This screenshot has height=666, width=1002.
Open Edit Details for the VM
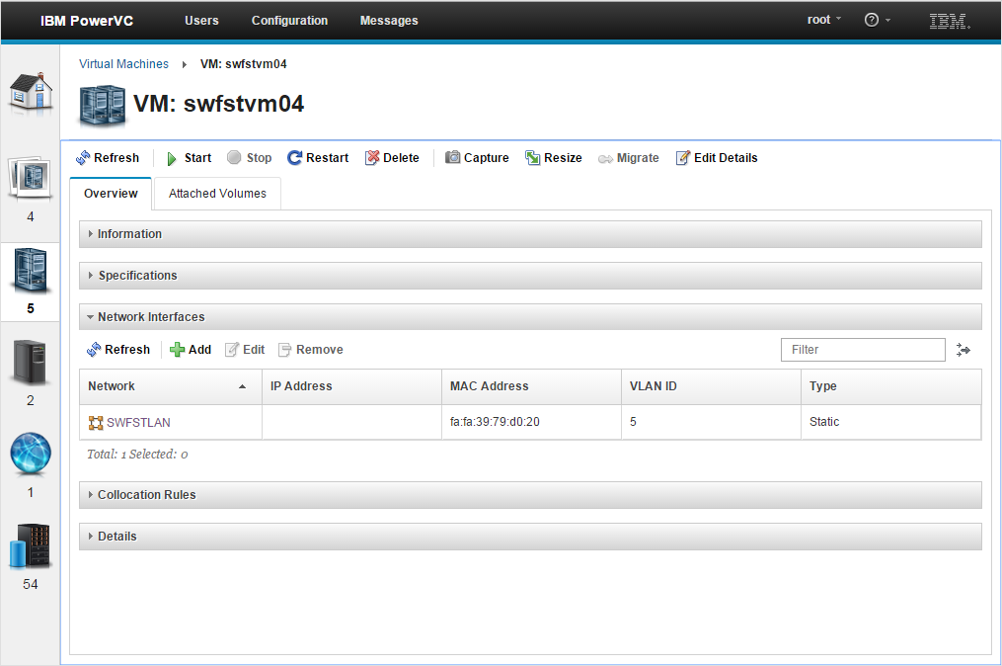click(717, 158)
